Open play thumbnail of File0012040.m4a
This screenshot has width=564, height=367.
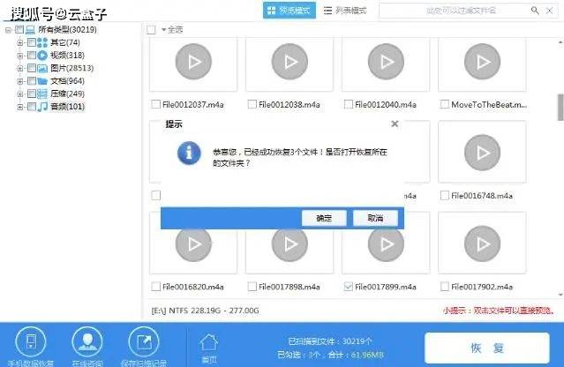pyautogui.click(x=386, y=62)
